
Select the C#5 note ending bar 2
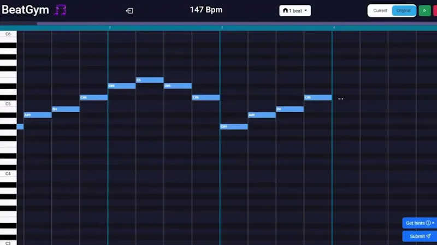(x=206, y=97)
